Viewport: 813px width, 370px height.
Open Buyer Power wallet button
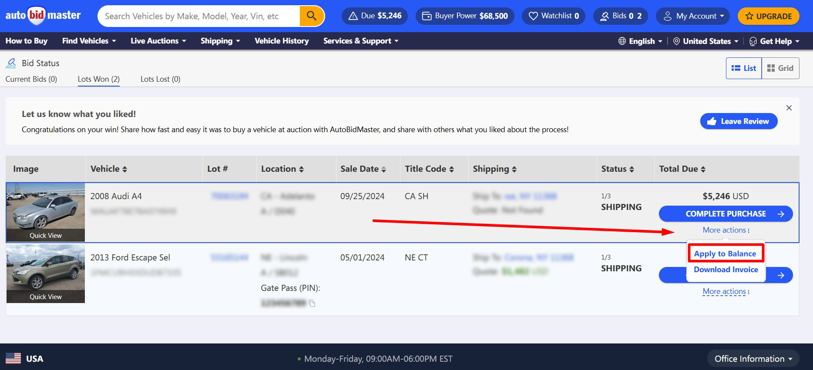[465, 16]
